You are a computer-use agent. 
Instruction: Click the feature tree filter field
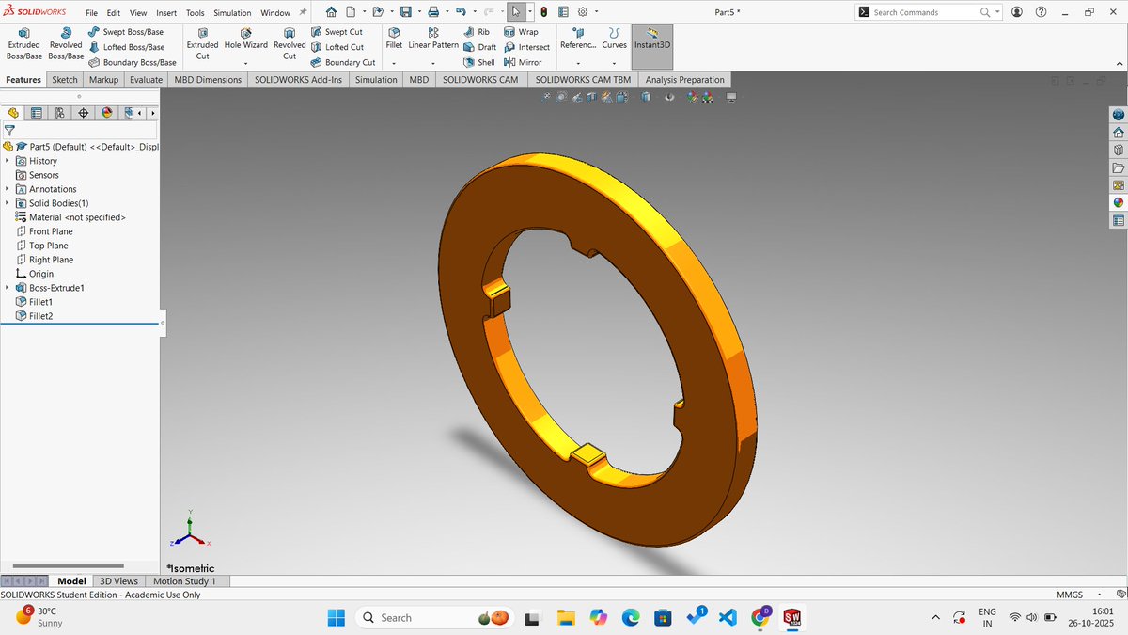(80, 131)
